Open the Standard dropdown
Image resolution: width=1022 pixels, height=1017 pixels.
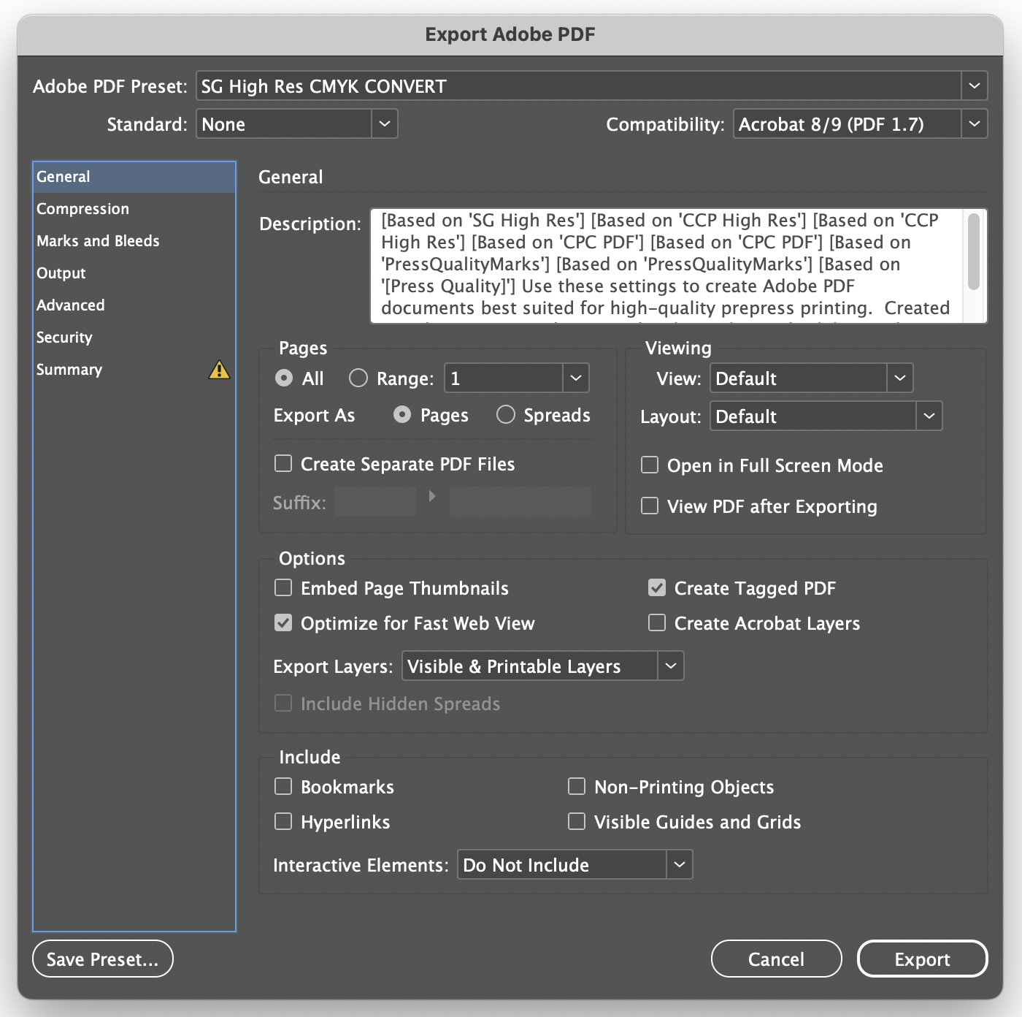click(x=296, y=124)
